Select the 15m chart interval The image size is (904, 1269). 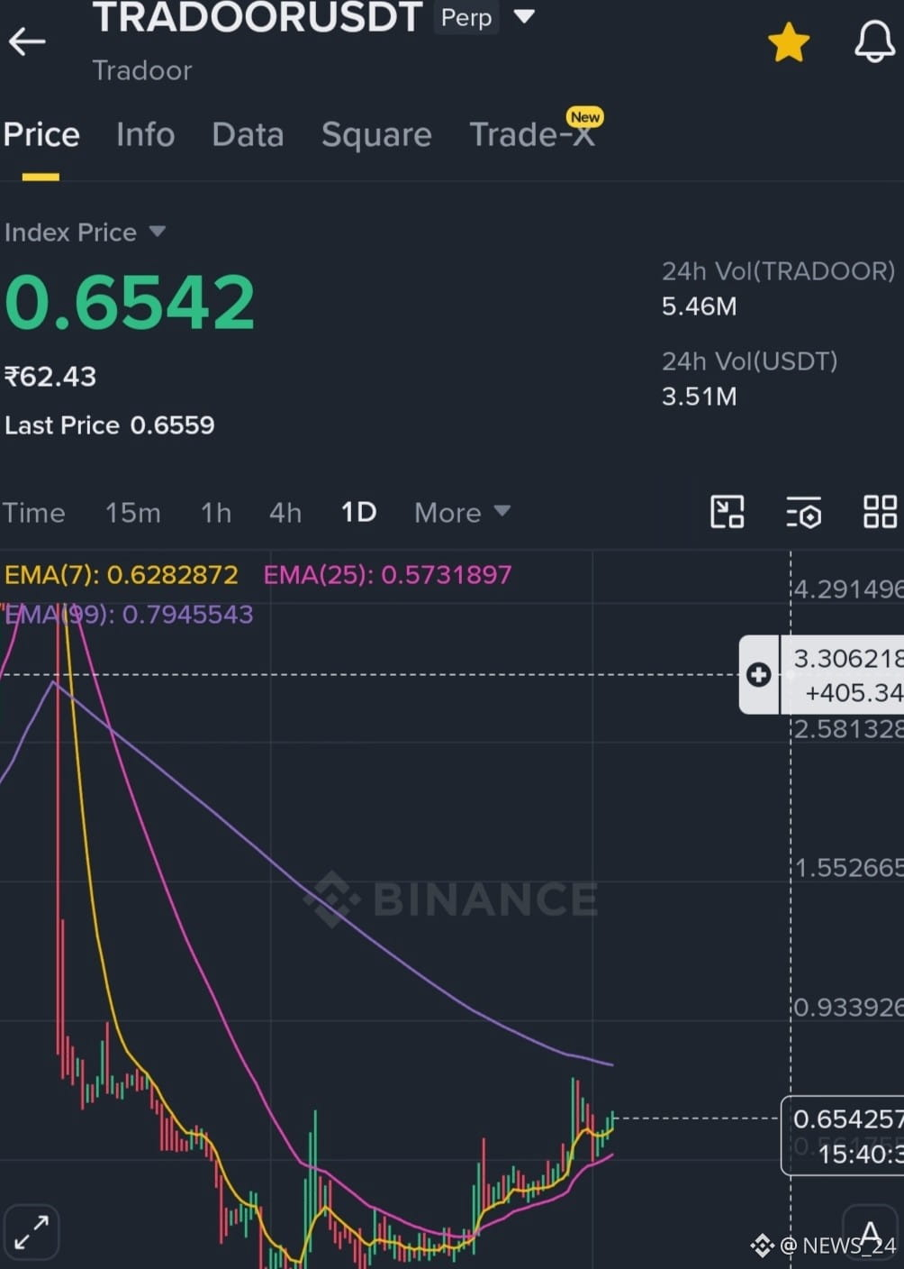[133, 513]
